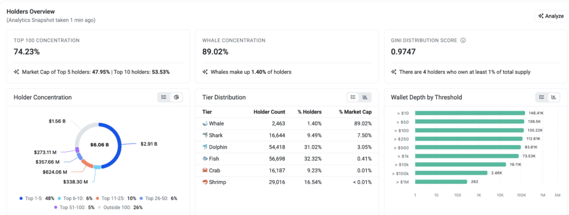This screenshot has width=569, height=215.
Task: Click the > $250 bar showing 112.61K
Action: [469, 139]
